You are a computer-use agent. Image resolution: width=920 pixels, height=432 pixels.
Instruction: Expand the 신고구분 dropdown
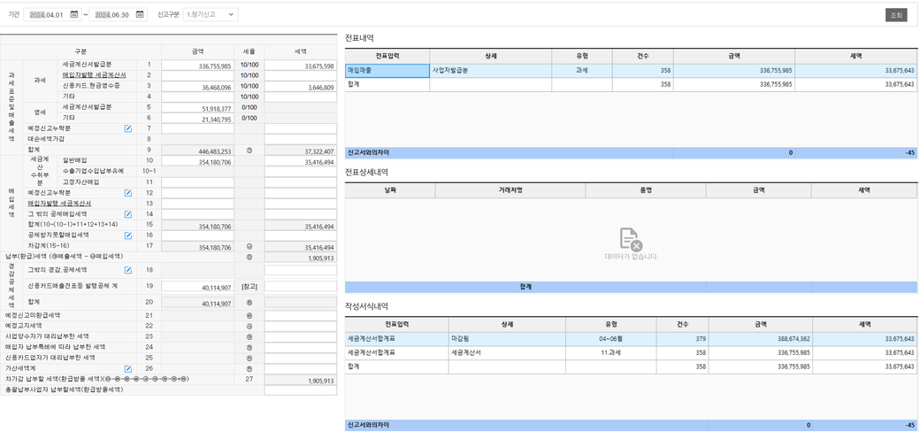(x=210, y=15)
